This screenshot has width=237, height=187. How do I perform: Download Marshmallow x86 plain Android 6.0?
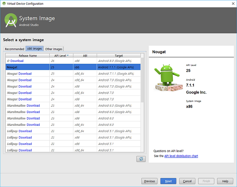point(33,119)
